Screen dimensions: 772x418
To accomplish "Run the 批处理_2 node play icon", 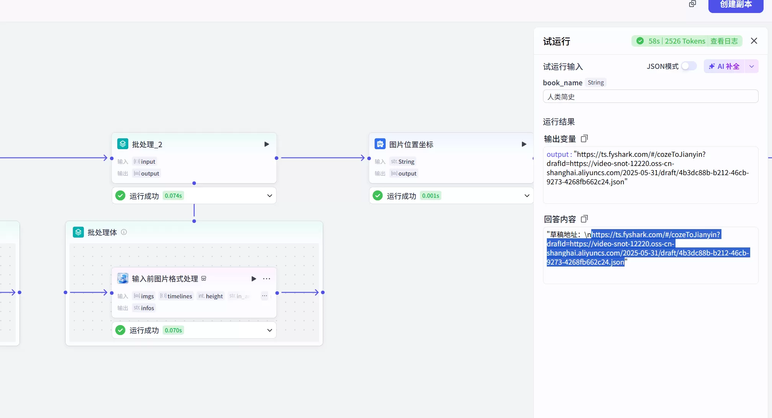I will tap(267, 144).
